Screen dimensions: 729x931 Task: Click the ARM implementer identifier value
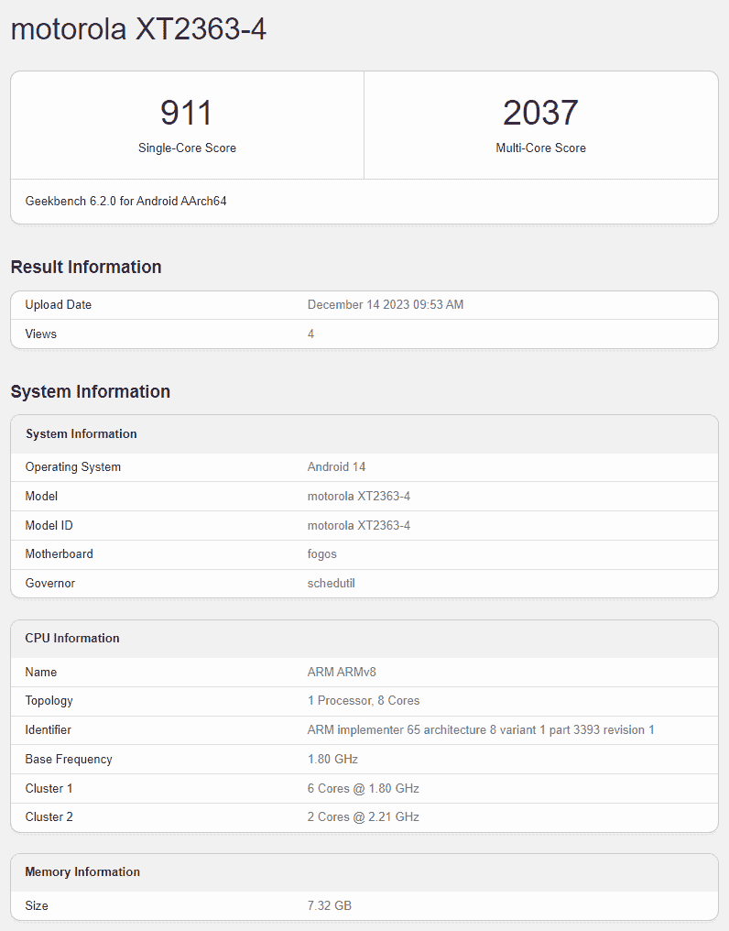pyautogui.click(x=481, y=729)
